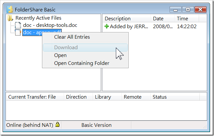Viewport: 214px width, 136px height.
Task: Select the highlighted doc - ap... pdf entry
Action: click(x=42, y=32)
